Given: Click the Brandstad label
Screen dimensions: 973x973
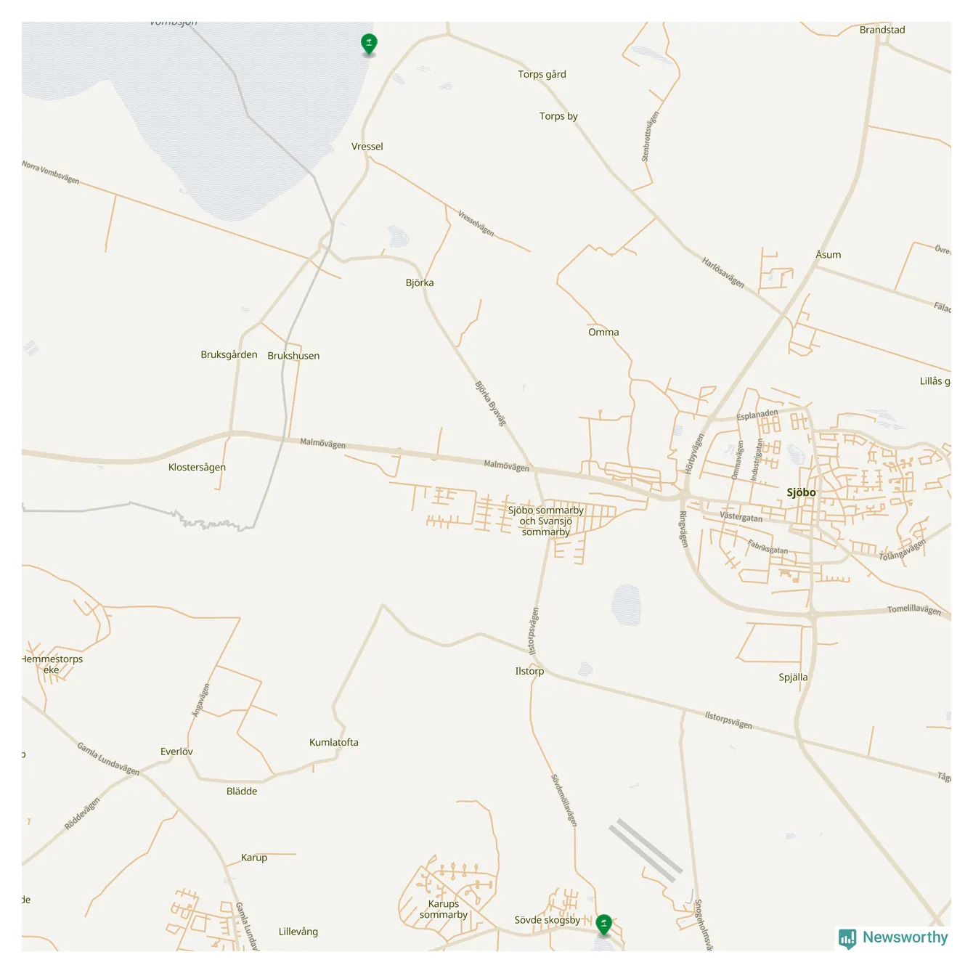Looking at the screenshot, I should pyautogui.click(x=882, y=30).
